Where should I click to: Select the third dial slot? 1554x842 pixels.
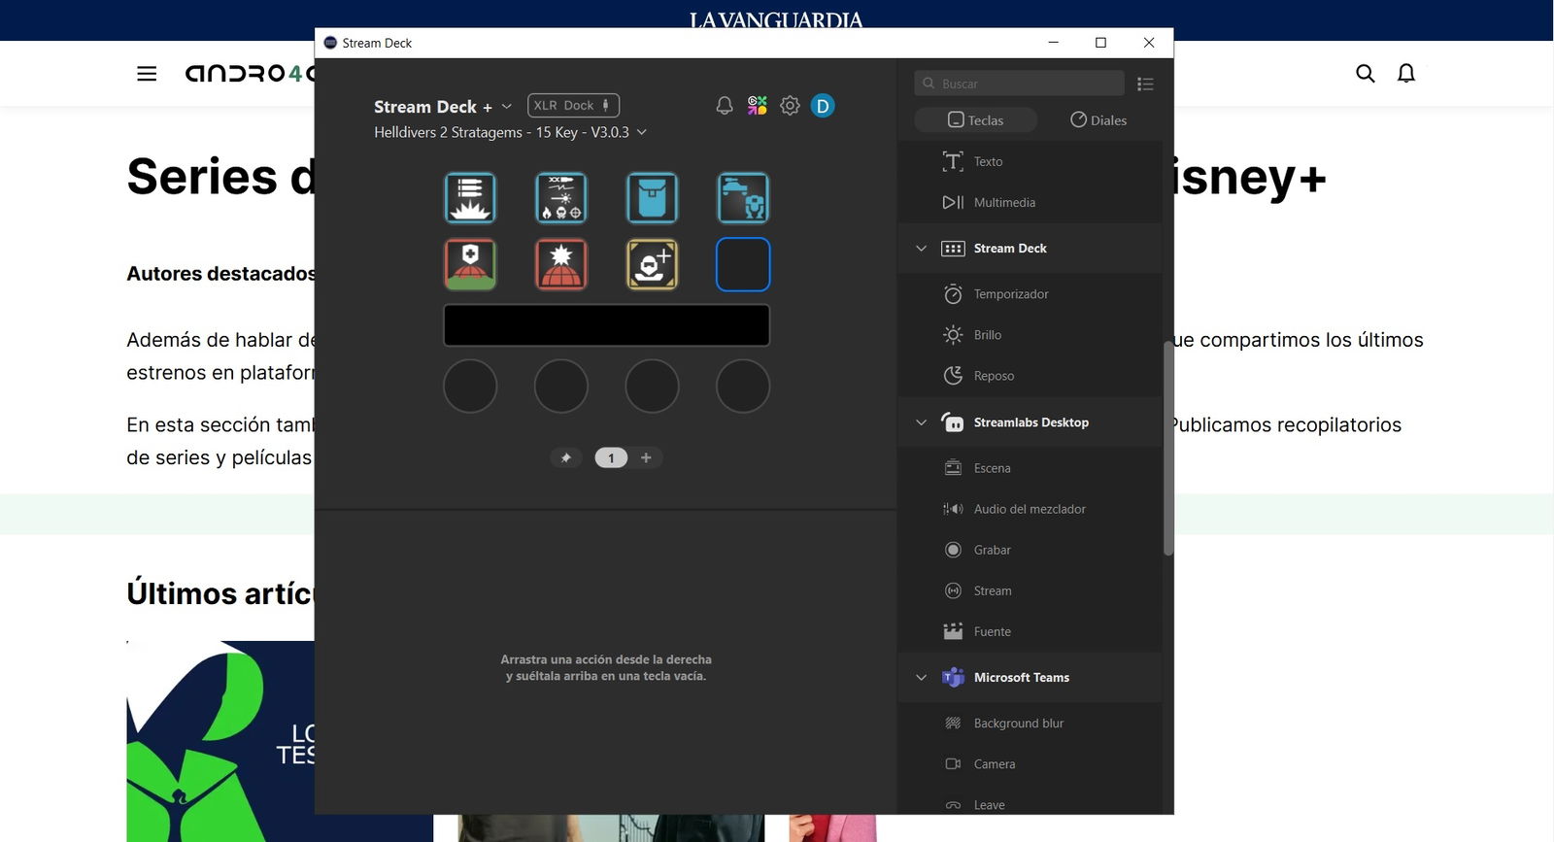click(652, 387)
